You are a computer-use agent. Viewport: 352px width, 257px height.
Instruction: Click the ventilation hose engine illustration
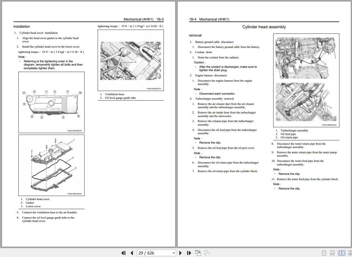[131, 60]
